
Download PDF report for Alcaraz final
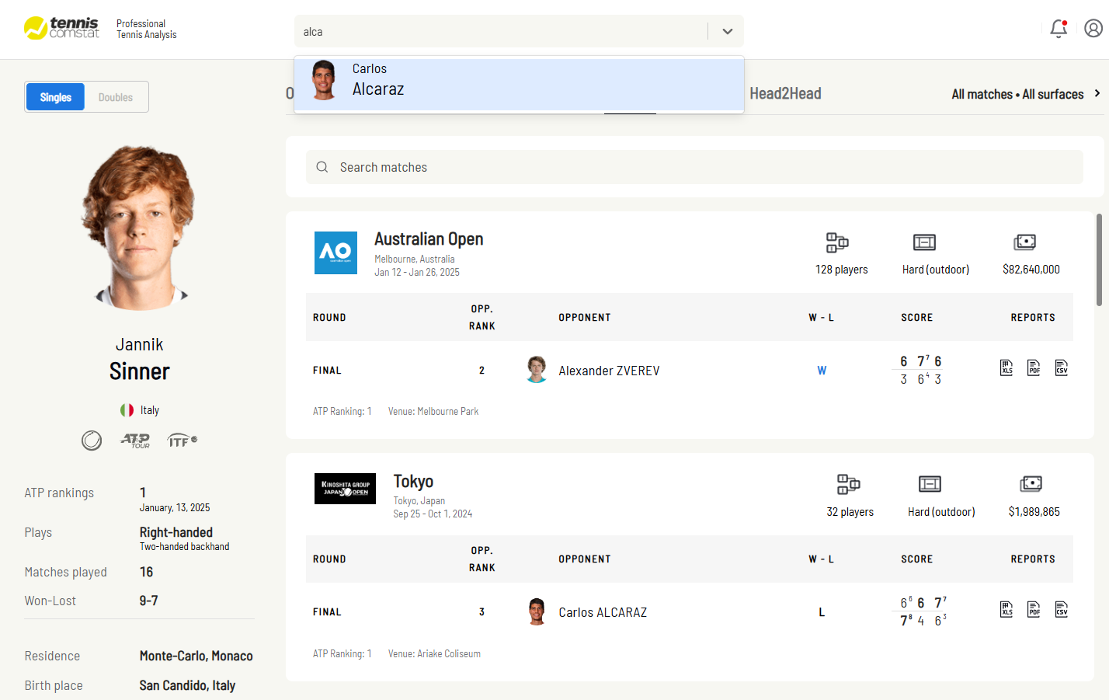click(x=1034, y=609)
